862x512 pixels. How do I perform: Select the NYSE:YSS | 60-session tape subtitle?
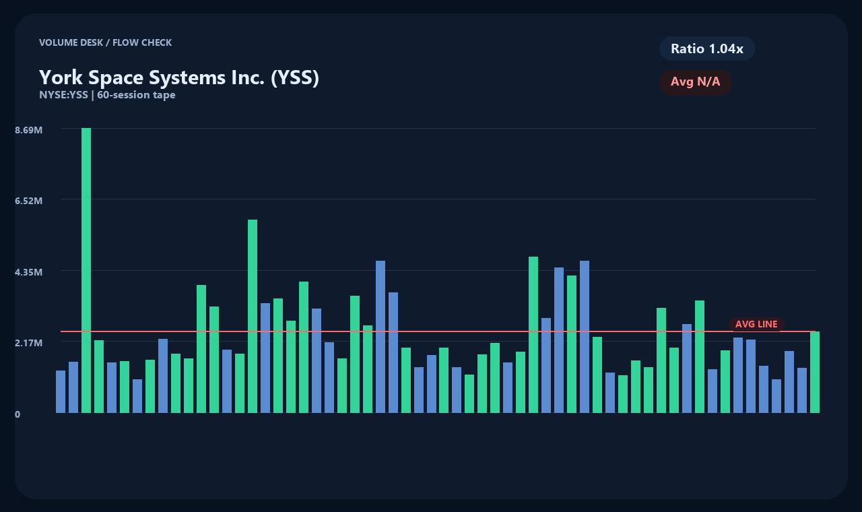pos(107,95)
